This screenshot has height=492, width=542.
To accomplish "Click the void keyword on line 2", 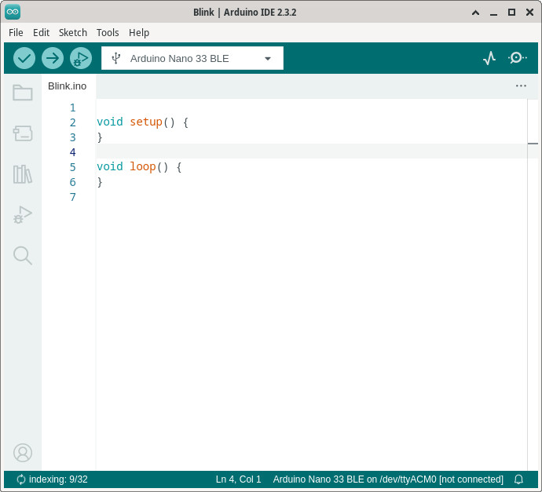I will click(109, 122).
